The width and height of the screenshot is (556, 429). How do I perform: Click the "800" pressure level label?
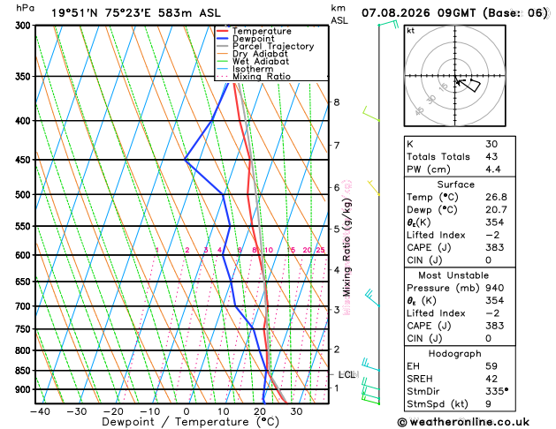point(23,350)
